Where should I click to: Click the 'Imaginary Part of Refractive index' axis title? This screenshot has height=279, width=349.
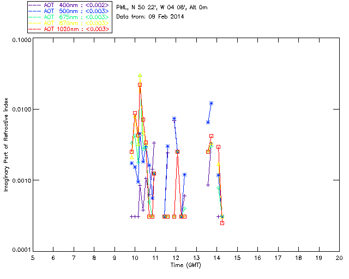6,144
